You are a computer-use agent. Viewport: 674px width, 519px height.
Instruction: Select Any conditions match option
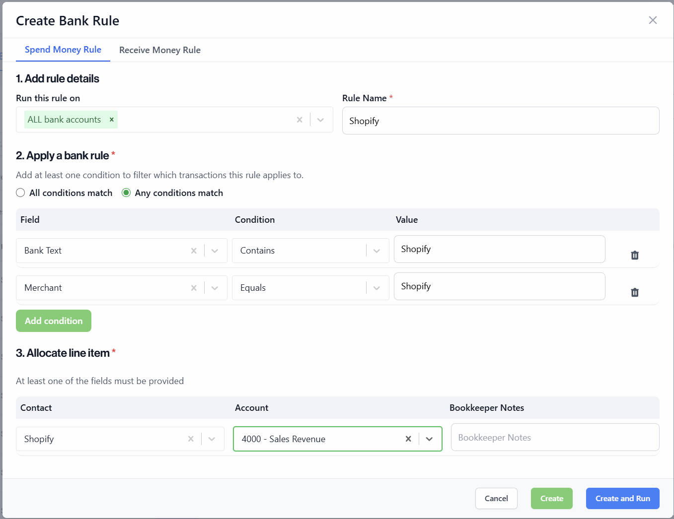click(x=126, y=193)
